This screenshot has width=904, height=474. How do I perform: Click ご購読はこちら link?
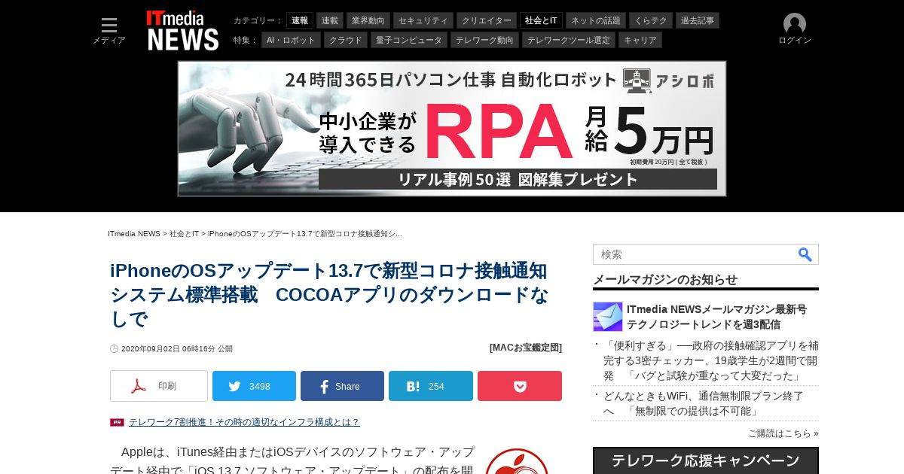783,433
